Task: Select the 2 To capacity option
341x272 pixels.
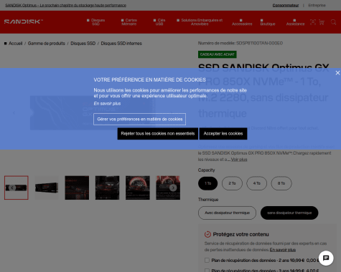Action: click(232, 183)
